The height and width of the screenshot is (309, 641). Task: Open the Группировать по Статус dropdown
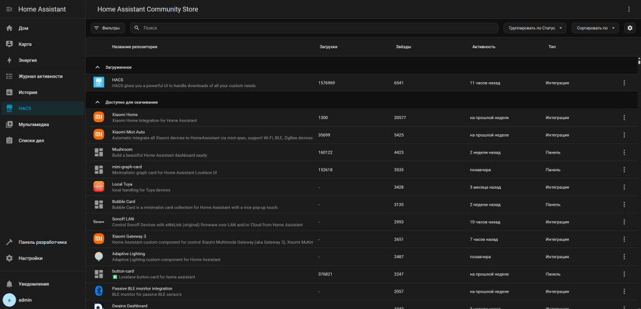point(535,28)
